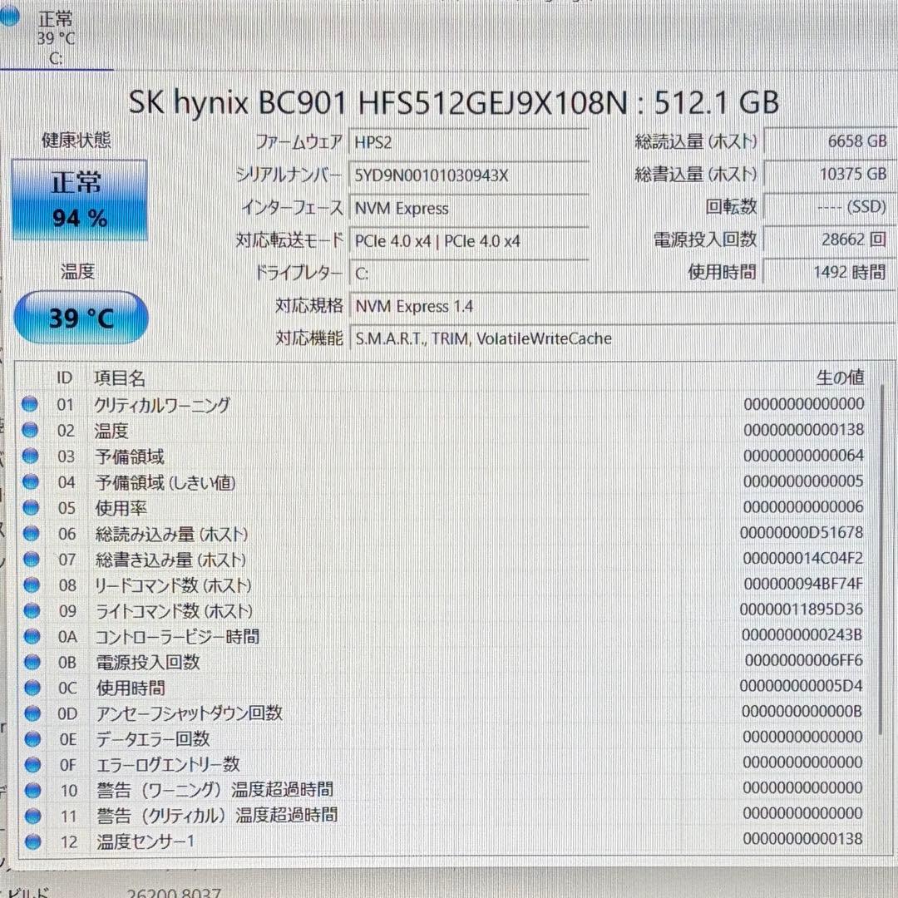The width and height of the screenshot is (898, 898).
Task: Click the 項目名 column header
Action: [120, 378]
